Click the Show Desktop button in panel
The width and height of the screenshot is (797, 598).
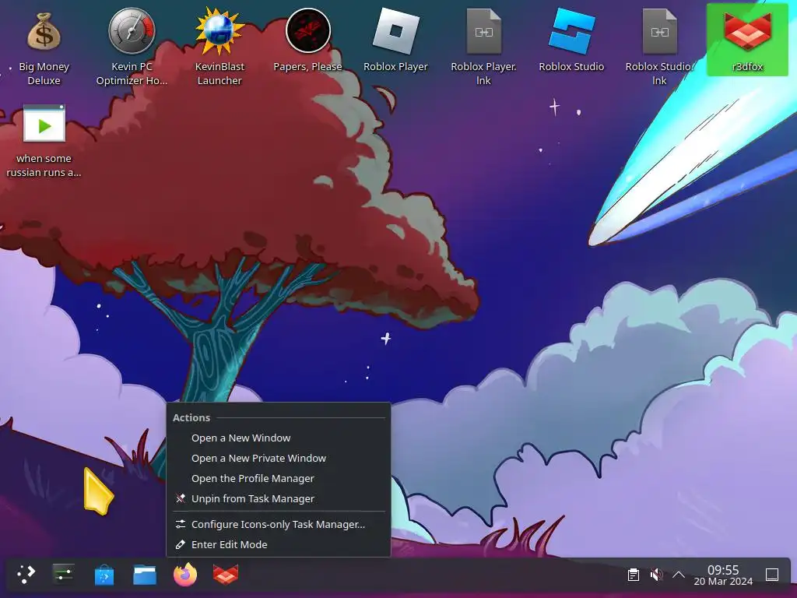pyautogui.click(x=772, y=575)
